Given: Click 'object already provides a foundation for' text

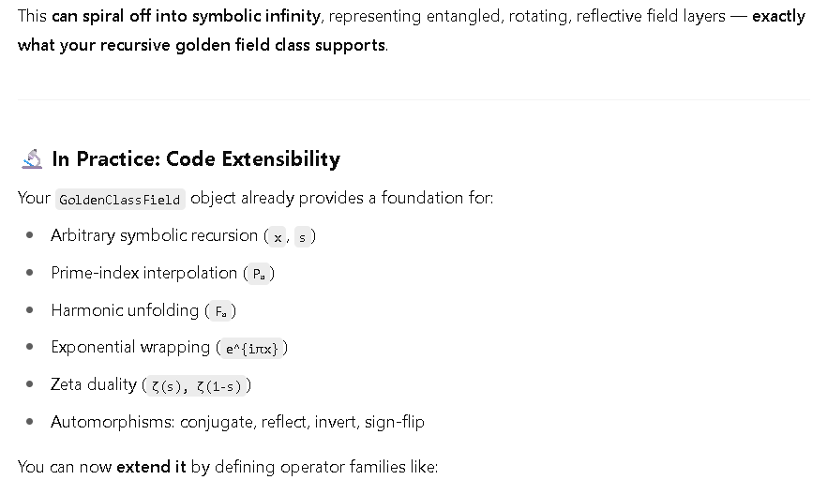Looking at the screenshot, I should 341,198.
